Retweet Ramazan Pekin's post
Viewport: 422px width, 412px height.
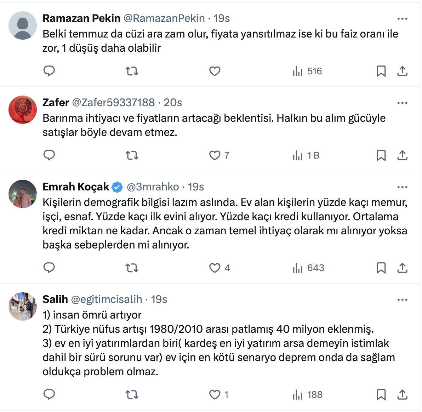[x=132, y=71]
